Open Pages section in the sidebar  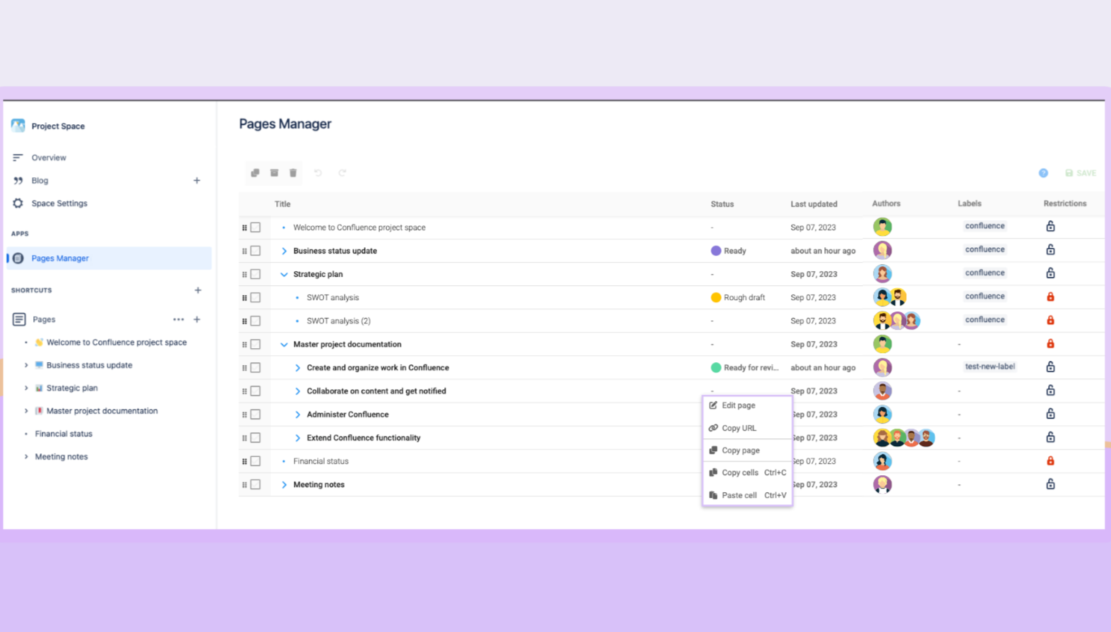point(44,319)
